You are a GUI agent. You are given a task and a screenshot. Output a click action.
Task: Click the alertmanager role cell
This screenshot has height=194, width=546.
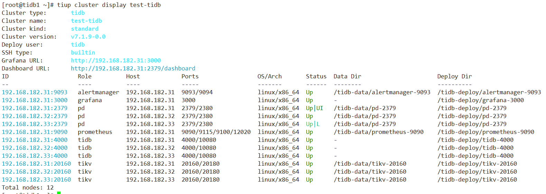[x=99, y=93]
